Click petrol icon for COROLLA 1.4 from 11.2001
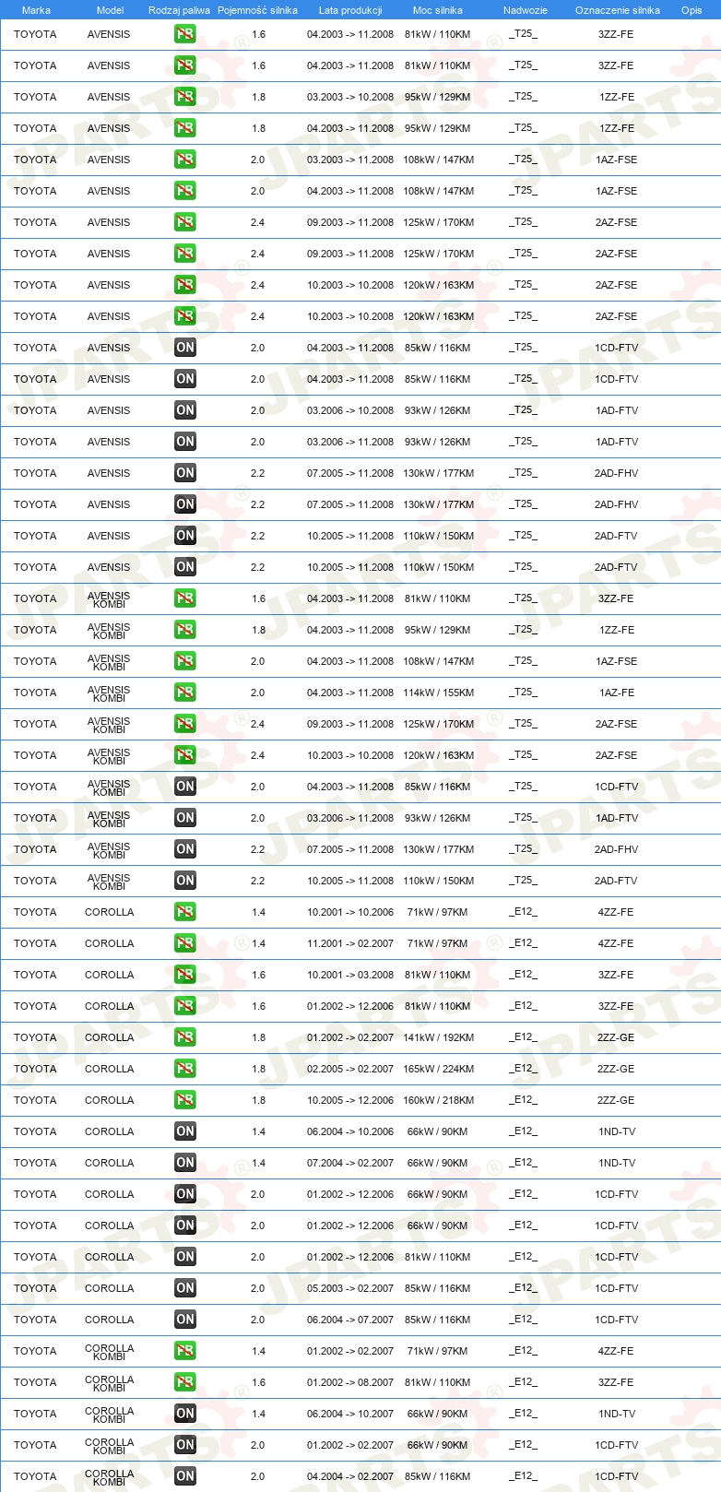This screenshot has height=1492, width=721. pyautogui.click(x=185, y=943)
